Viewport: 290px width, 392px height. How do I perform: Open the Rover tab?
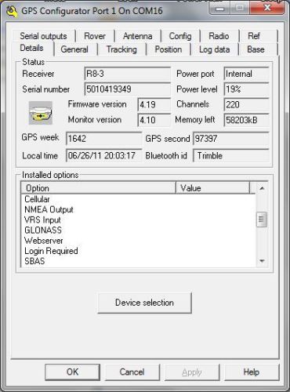pos(95,36)
